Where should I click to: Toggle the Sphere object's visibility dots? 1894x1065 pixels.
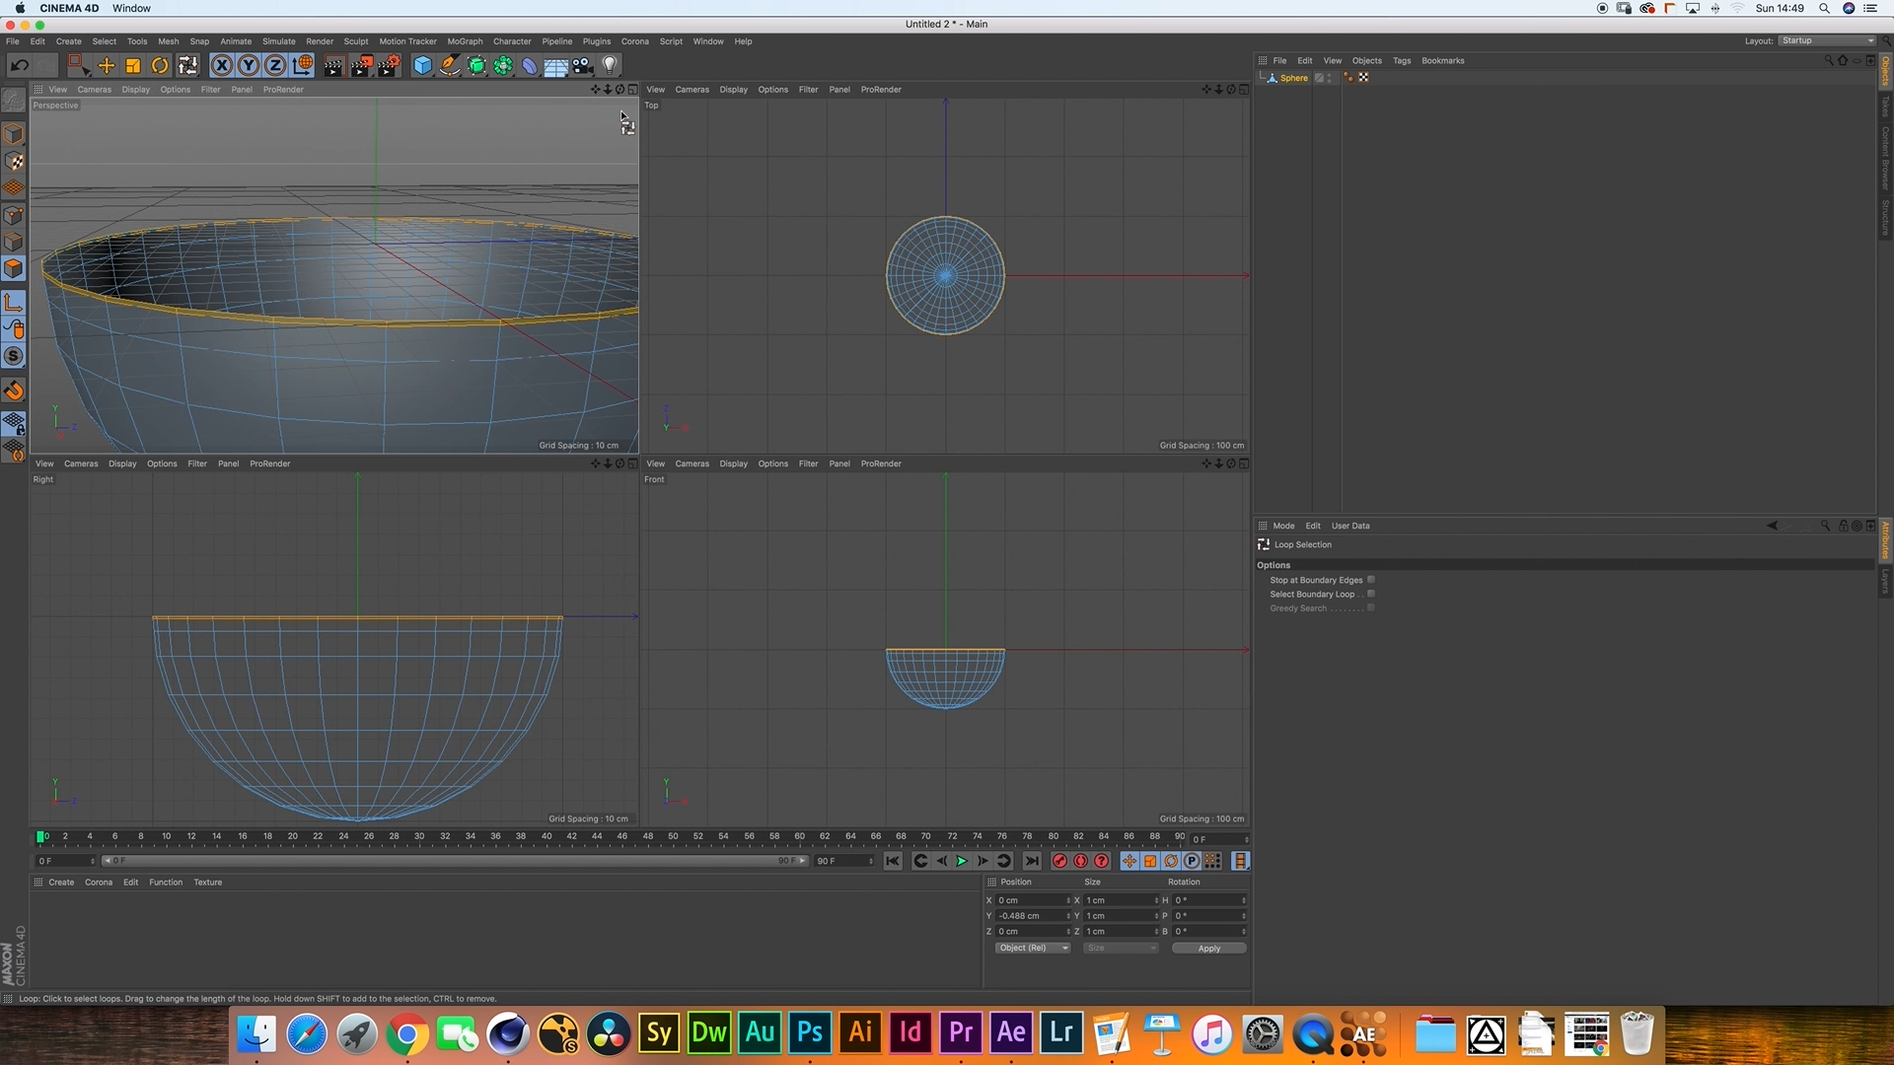[1330, 78]
